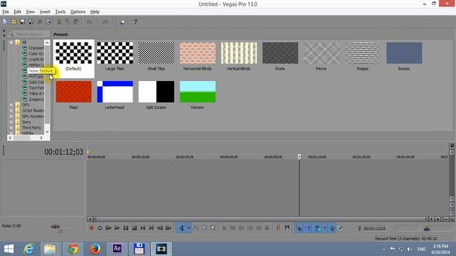The width and height of the screenshot is (456, 256).
Task: Click the timeline playhead cursor marker
Action: [x=299, y=157]
